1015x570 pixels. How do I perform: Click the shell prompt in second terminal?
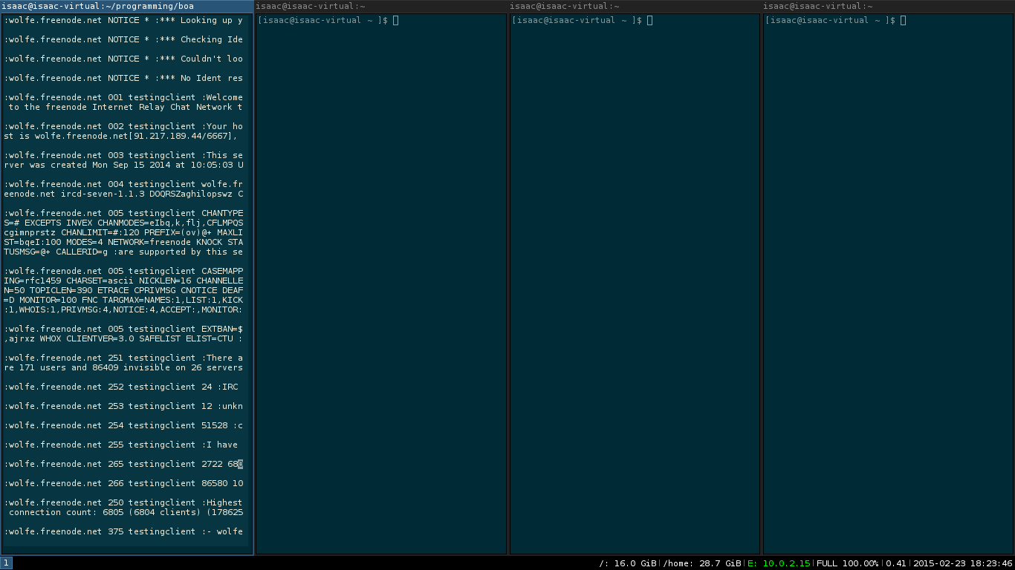point(322,20)
